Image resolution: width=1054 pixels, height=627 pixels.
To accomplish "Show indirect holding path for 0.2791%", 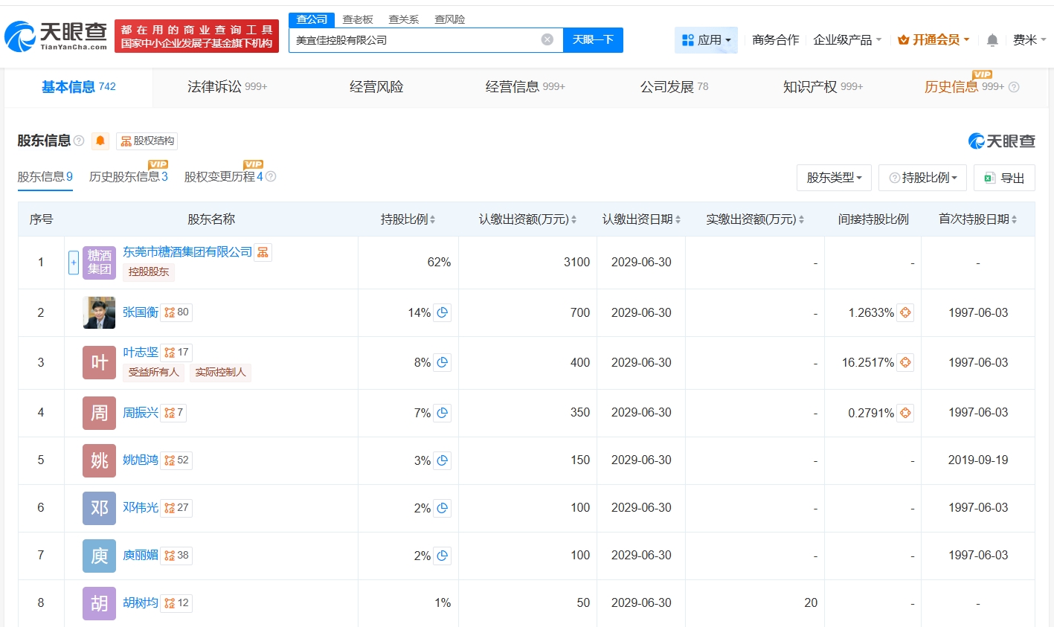I will pos(905,413).
